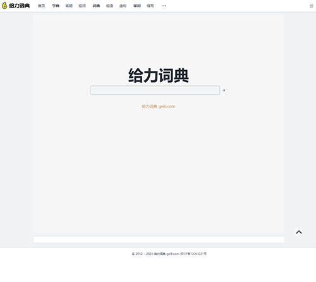Open the 首页 nav item
The width and height of the screenshot is (316, 282).
(x=42, y=6)
